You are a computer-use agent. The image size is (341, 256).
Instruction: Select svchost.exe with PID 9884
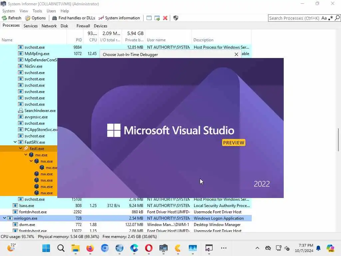coord(126,47)
